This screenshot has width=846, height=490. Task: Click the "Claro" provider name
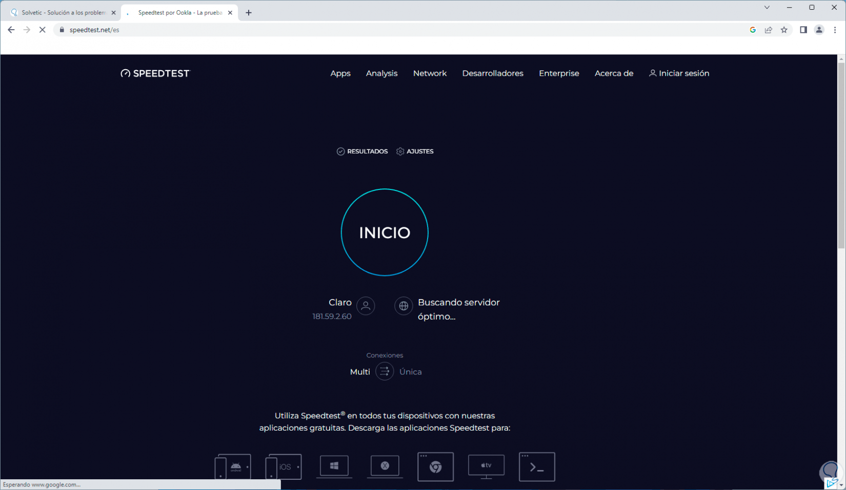pyautogui.click(x=340, y=303)
